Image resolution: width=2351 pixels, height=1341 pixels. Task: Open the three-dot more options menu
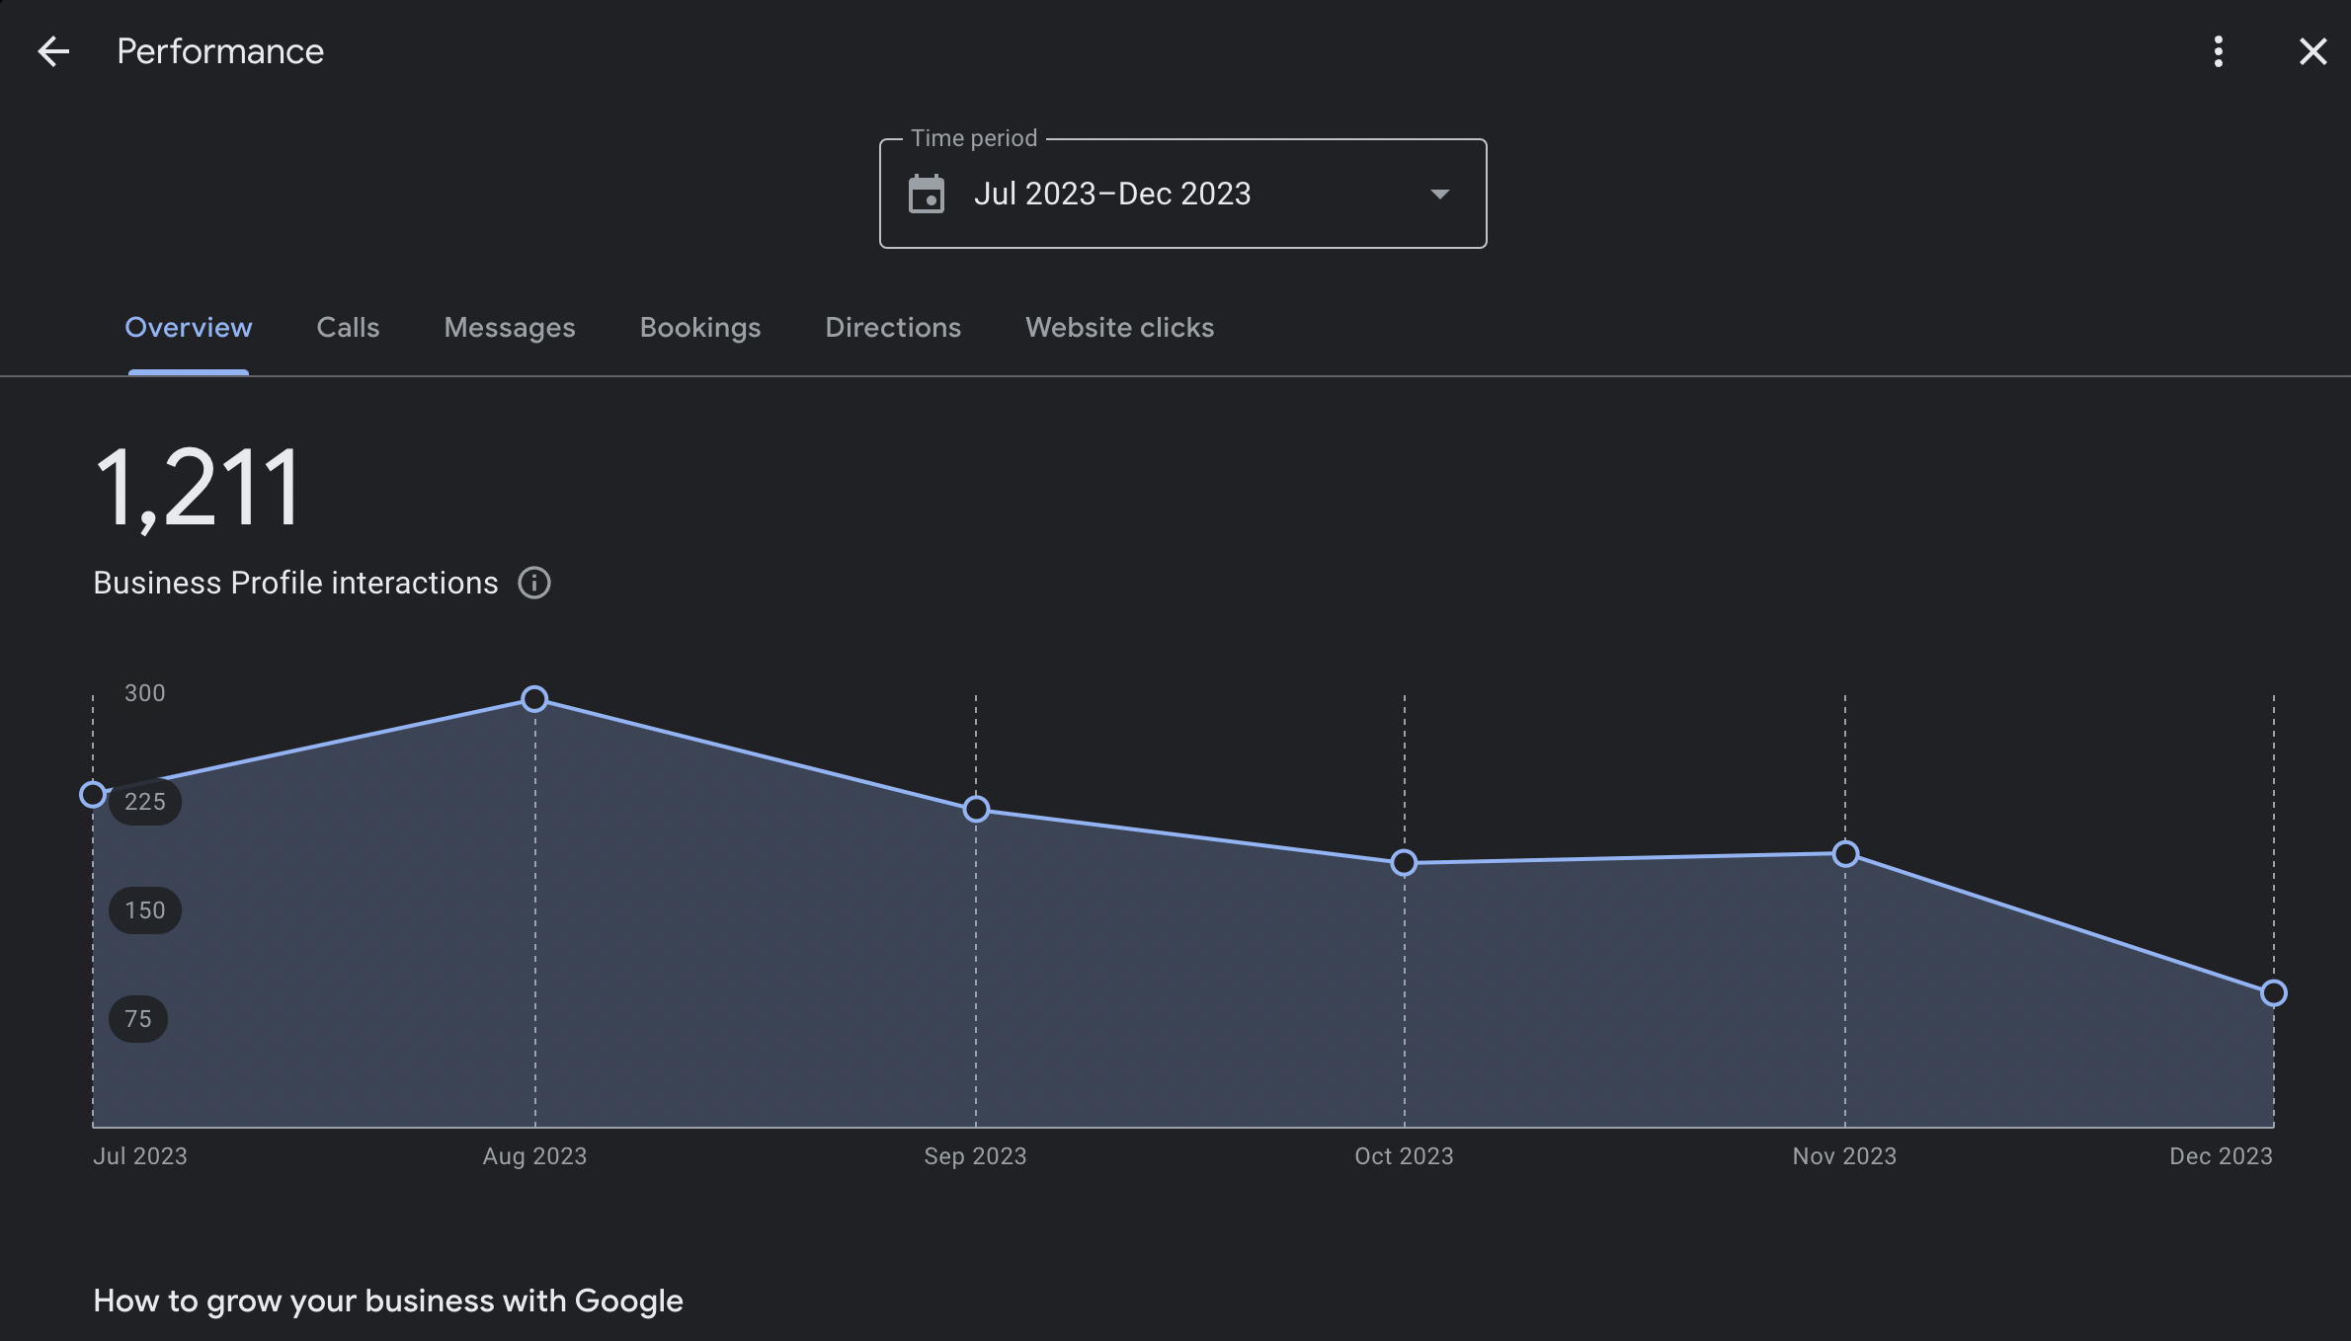(x=2219, y=51)
